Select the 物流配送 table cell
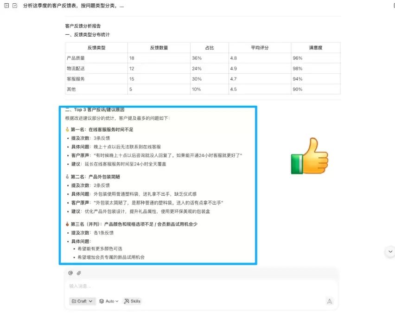The height and width of the screenshot is (314, 395). pos(96,69)
